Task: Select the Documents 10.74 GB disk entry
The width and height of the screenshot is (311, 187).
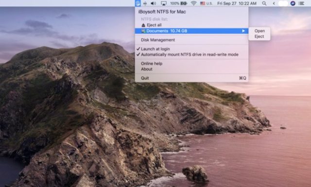Action: tap(191, 31)
